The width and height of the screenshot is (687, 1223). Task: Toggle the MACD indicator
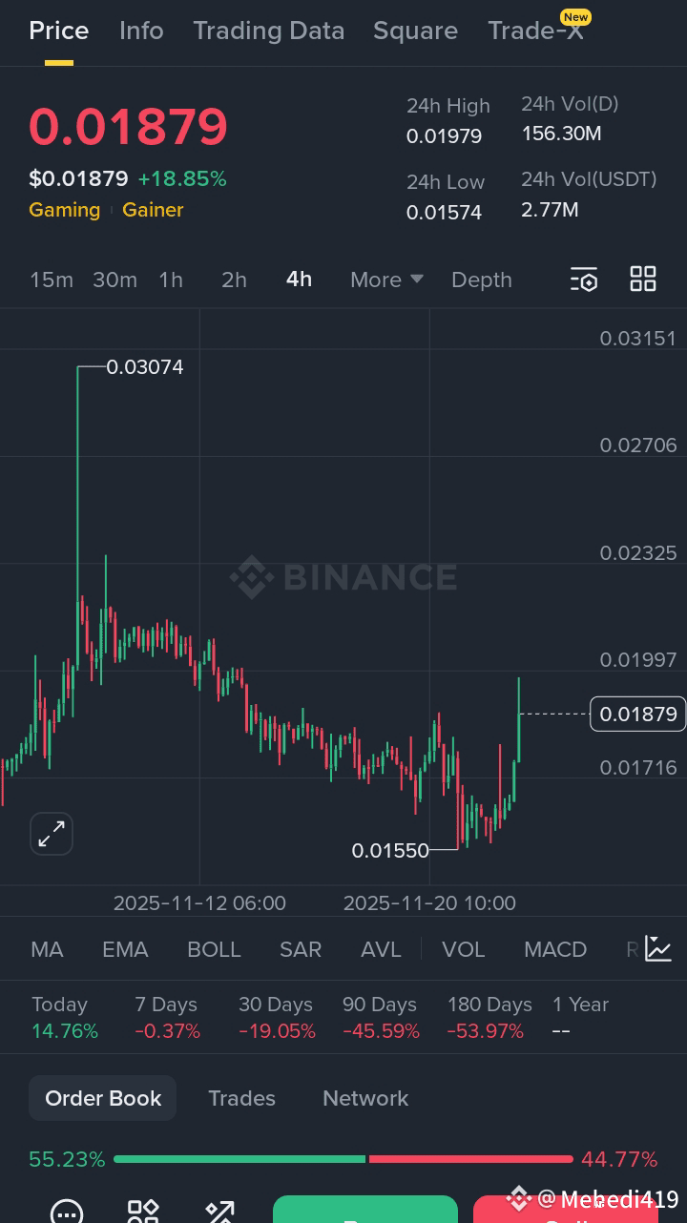555,949
